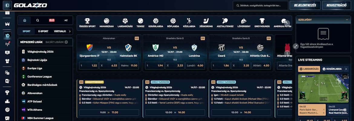The width and height of the screenshot is (354, 121).
Task: Open the A-Z sports list
Action: 66,20
